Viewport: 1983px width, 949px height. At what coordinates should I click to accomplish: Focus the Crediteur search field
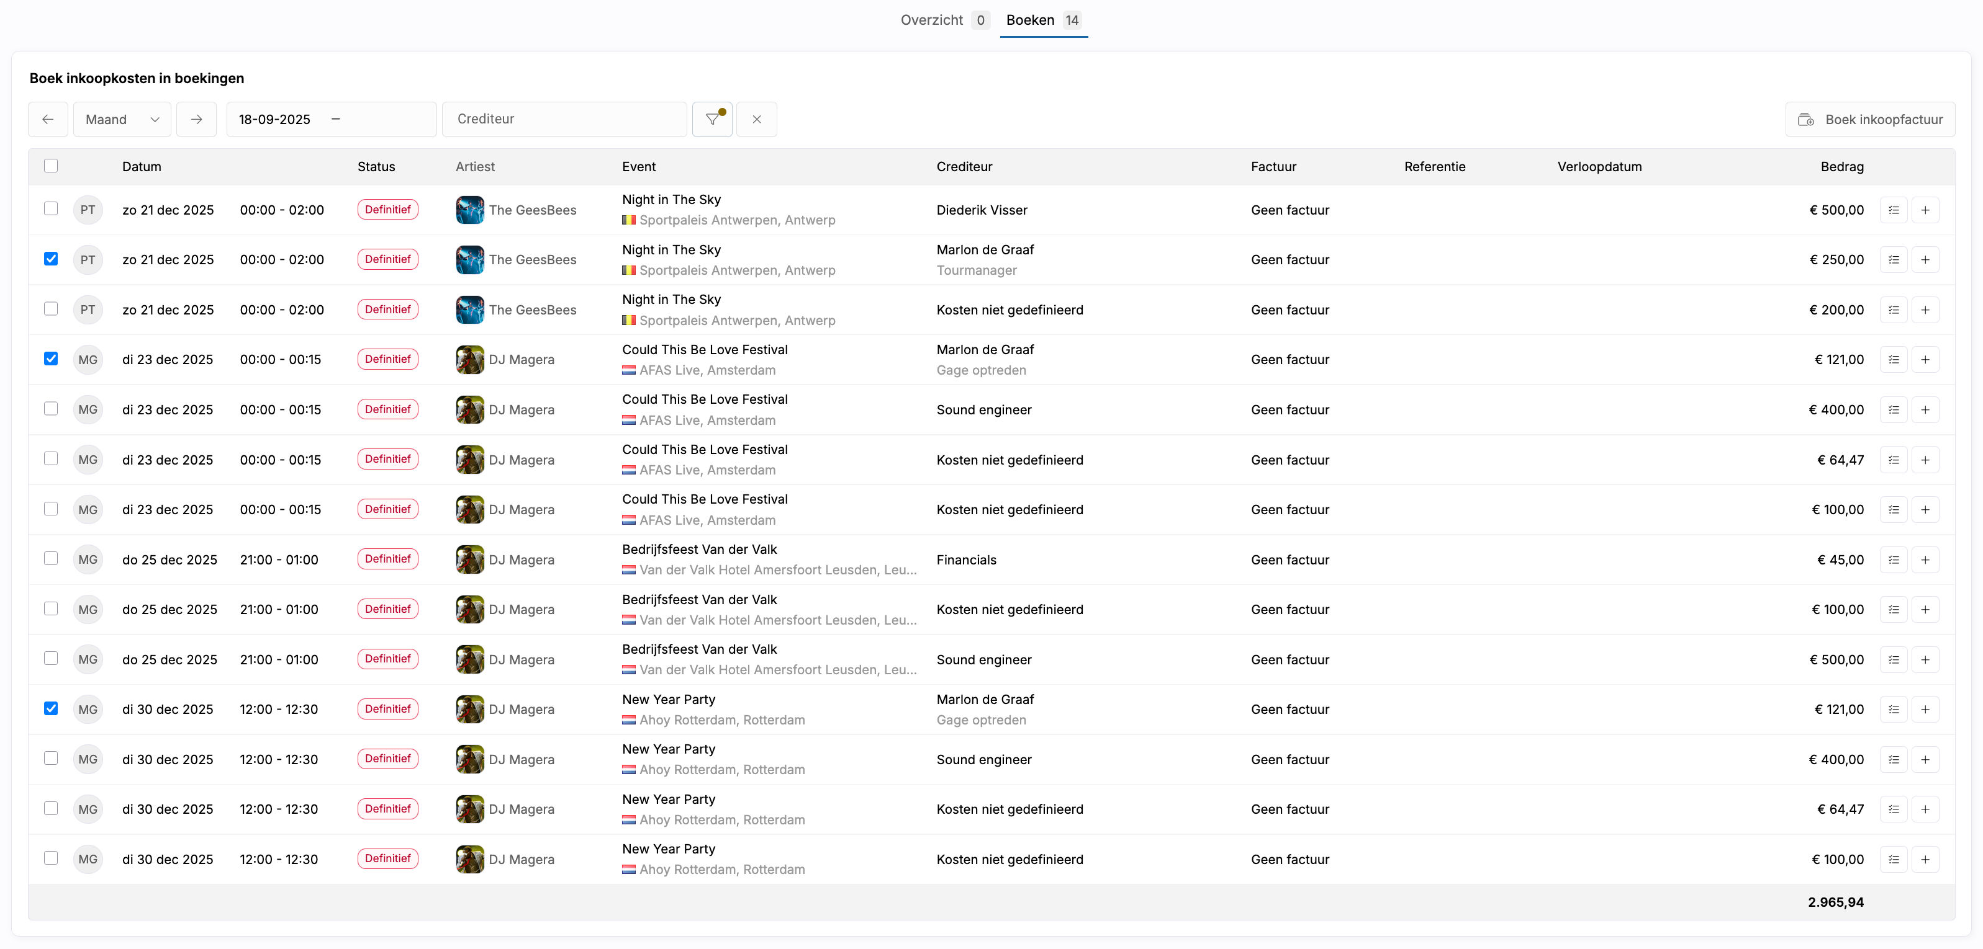pos(564,119)
